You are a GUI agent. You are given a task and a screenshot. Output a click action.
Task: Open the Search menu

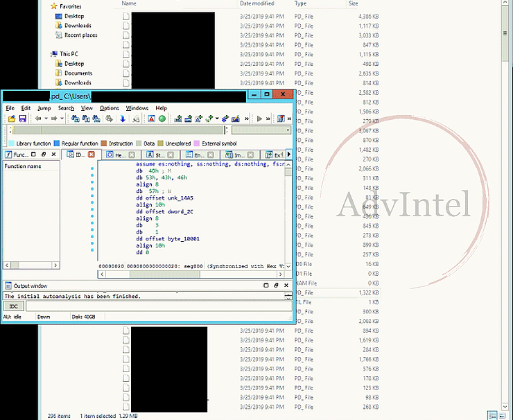click(66, 108)
